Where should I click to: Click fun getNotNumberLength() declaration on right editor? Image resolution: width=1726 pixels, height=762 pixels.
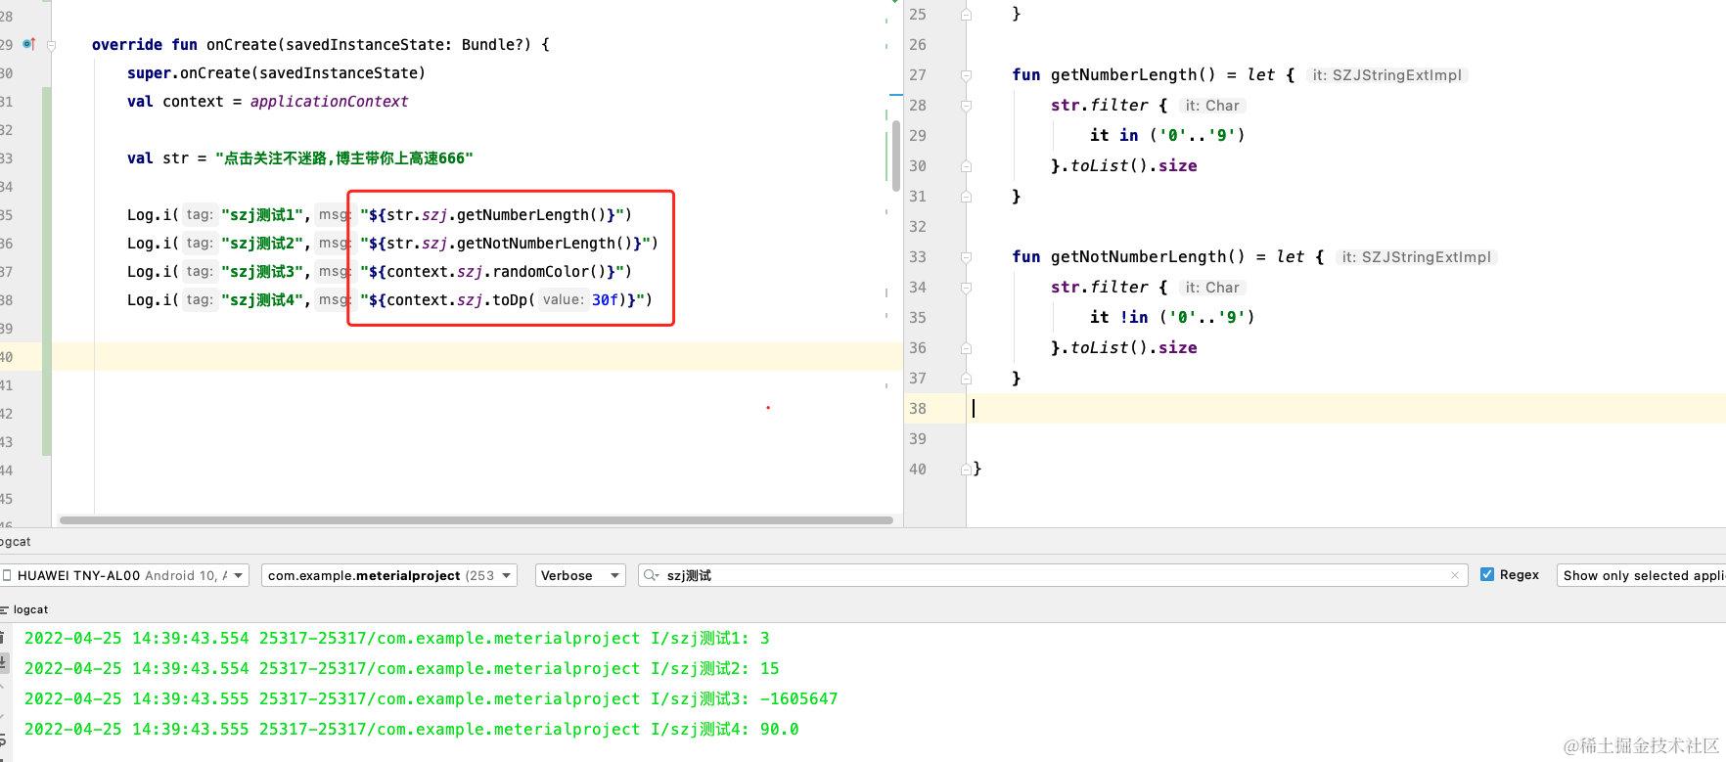(1128, 256)
